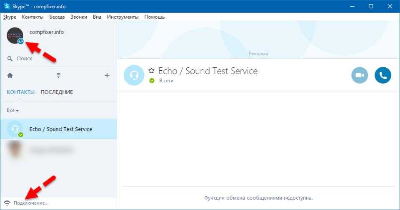400x210 pixels.
Task: Open the Помощь menu
Action: click(x=154, y=17)
